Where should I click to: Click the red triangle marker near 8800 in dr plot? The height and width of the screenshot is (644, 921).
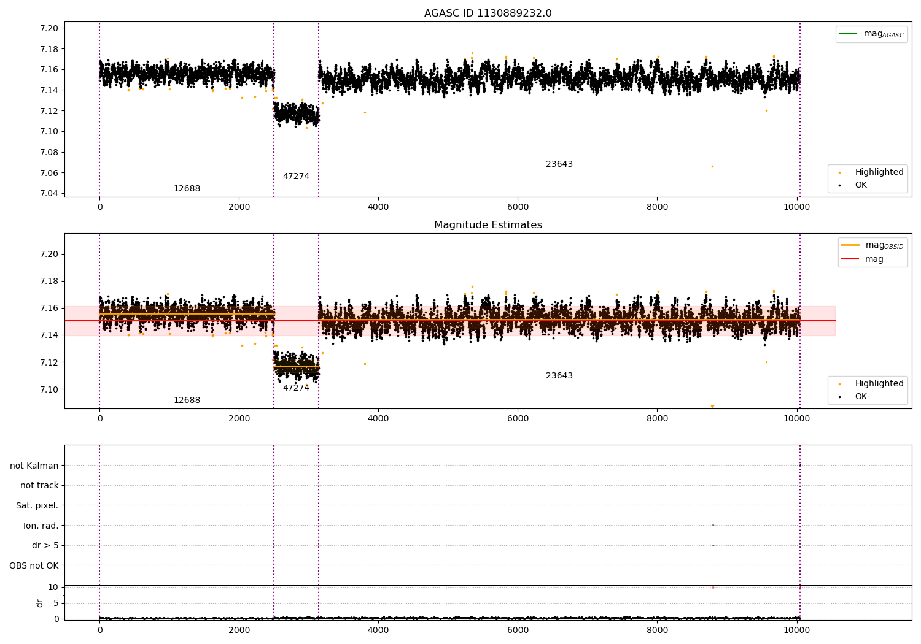tap(713, 587)
